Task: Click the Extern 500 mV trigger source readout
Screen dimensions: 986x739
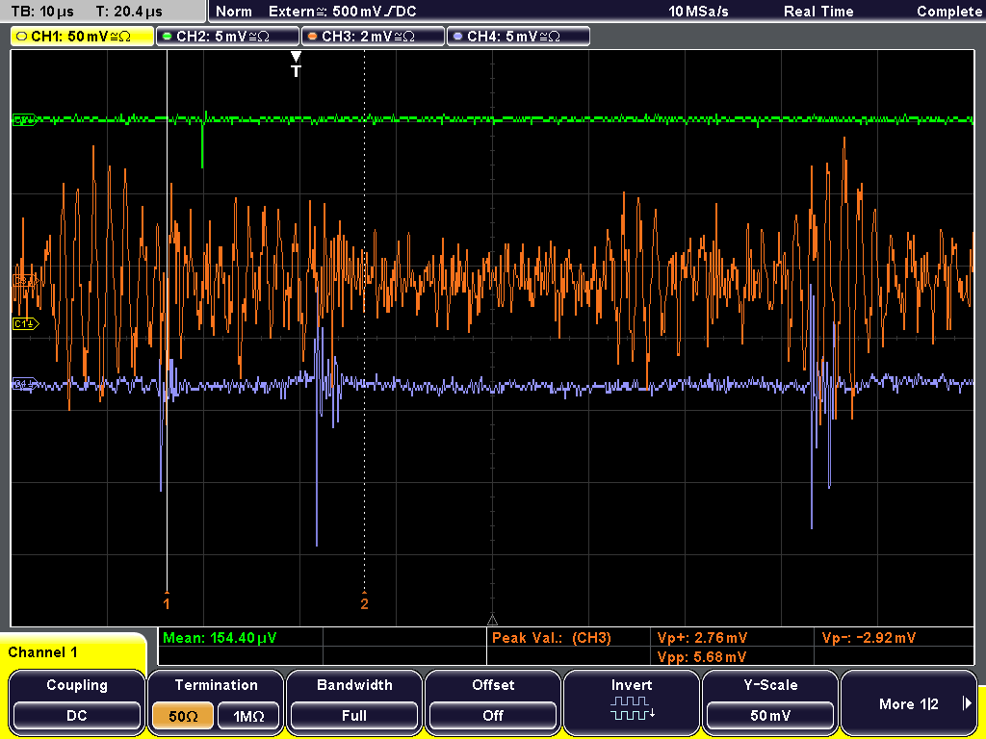Action: (342, 12)
